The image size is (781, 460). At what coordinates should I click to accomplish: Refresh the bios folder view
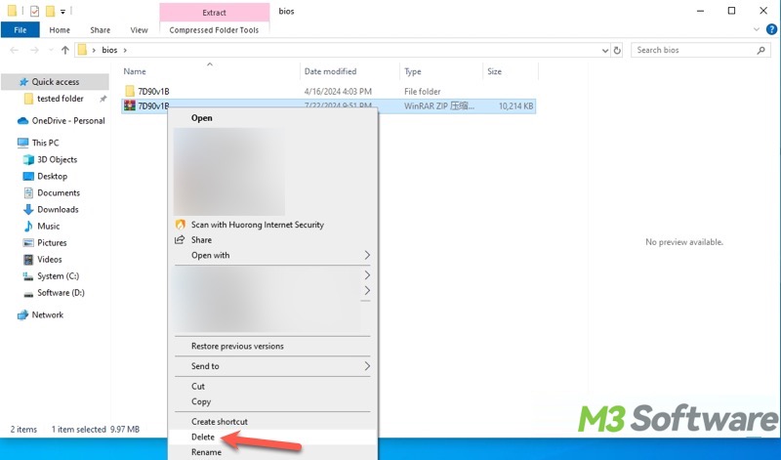618,50
